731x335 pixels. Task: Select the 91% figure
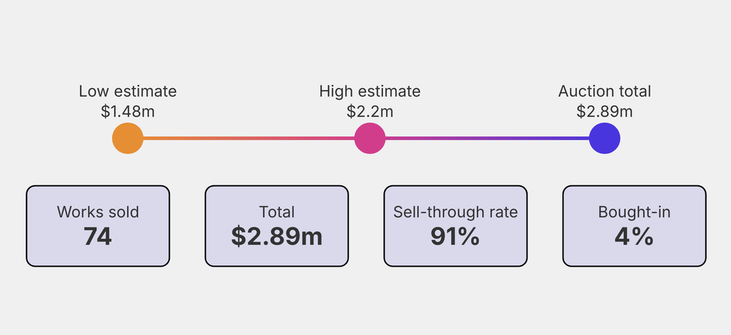[x=455, y=237]
